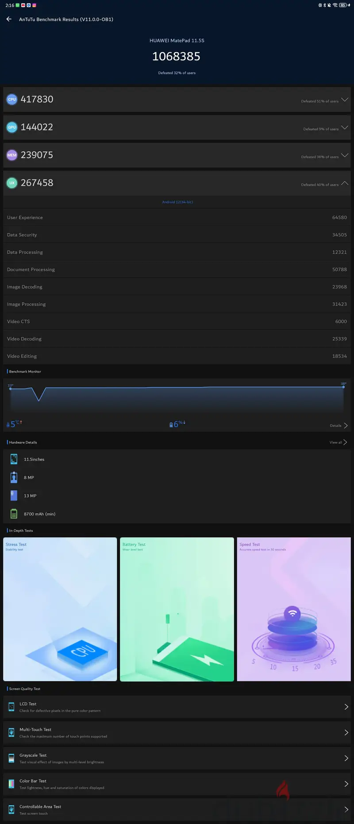Click the Grayscale Test right chevron
354x824 pixels.
[346, 758]
